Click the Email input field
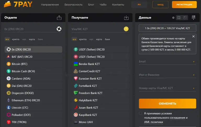The height and width of the screenshot is (127, 201). 167,62
